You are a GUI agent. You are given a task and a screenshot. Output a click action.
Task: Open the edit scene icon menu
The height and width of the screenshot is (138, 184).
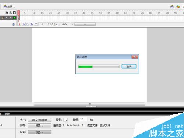pyautogui.click(x=172, y=7)
